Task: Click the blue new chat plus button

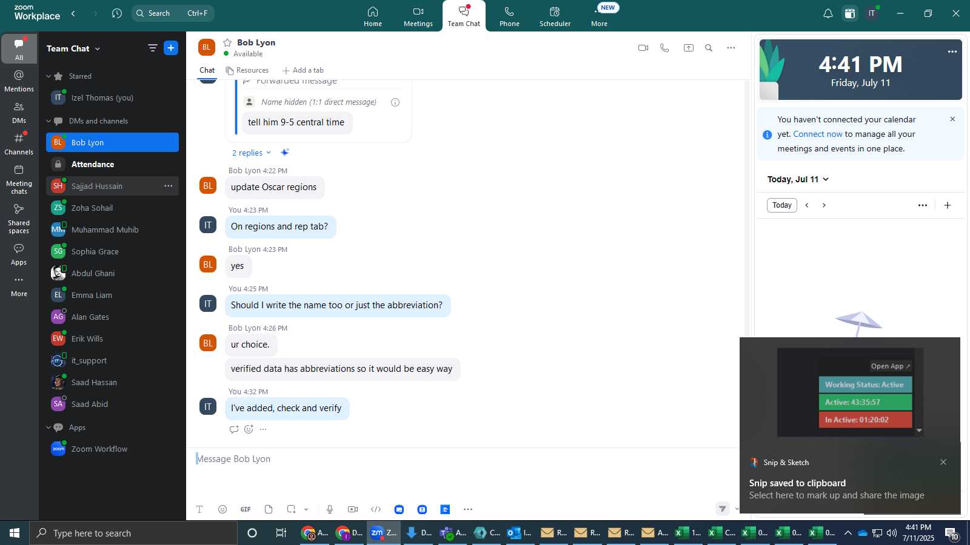Action: coord(171,48)
